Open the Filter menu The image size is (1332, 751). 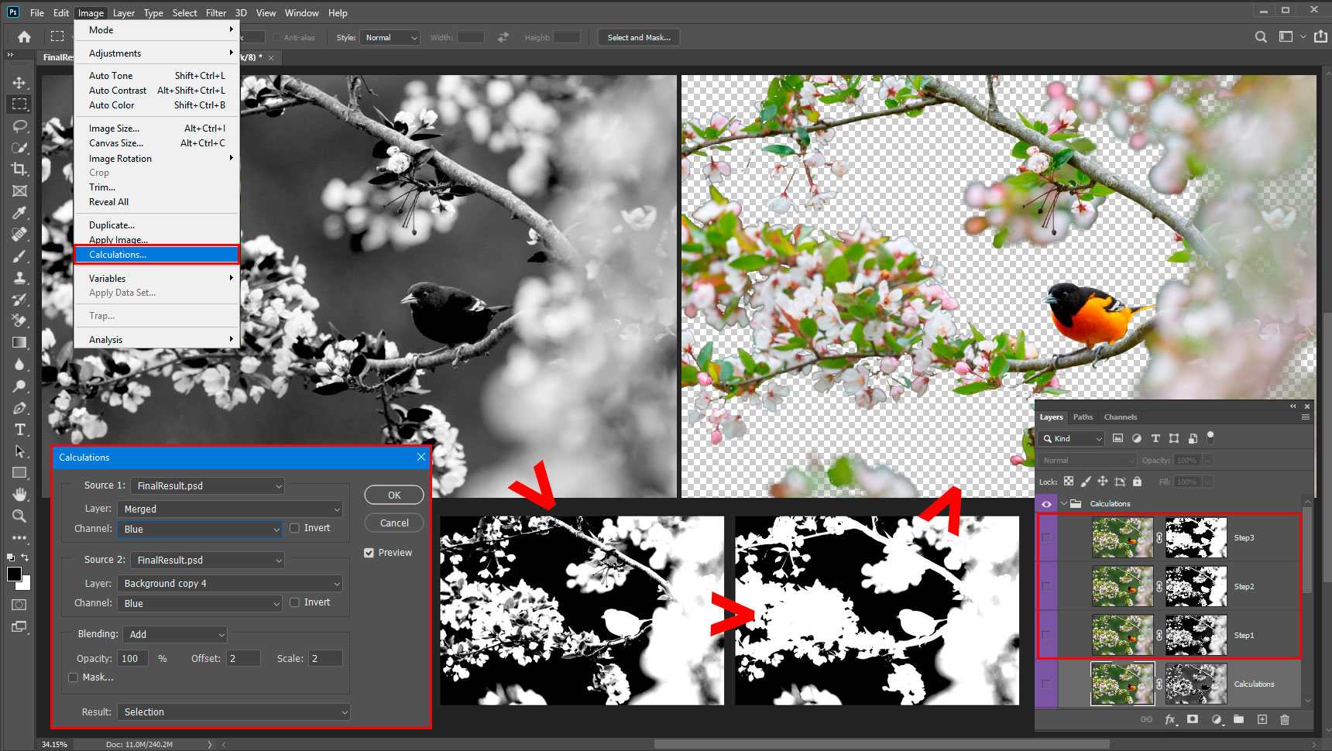coord(216,12)
